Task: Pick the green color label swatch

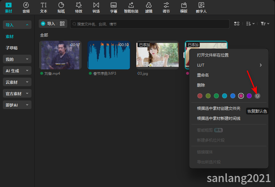Action: pos(216,96)
